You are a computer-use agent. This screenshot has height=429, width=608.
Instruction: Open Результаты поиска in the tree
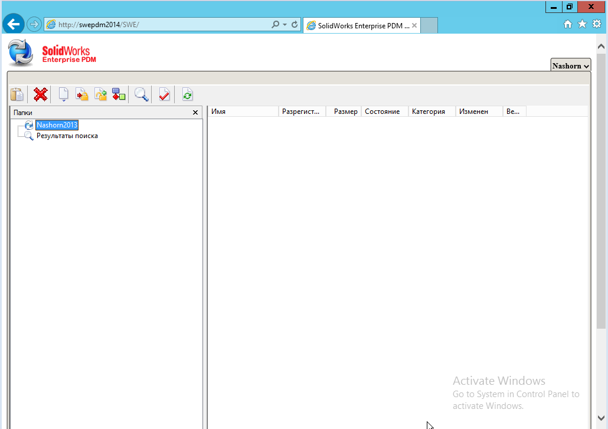(67, 136)
